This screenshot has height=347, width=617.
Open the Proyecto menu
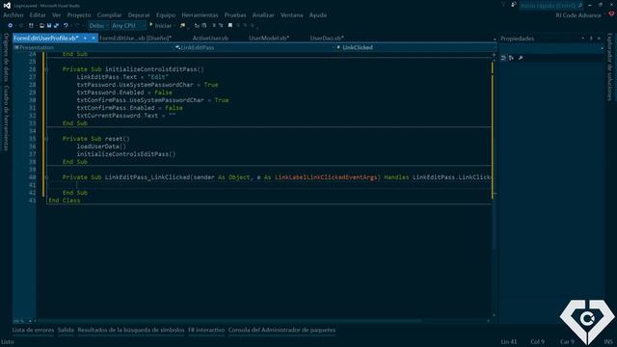(79, 15)
